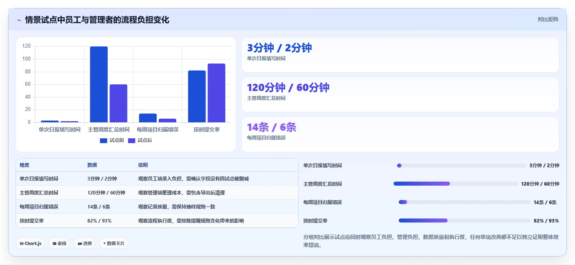Click the 单次日报填写时间 progress bar
575x265 pixels.
(461, 166)
